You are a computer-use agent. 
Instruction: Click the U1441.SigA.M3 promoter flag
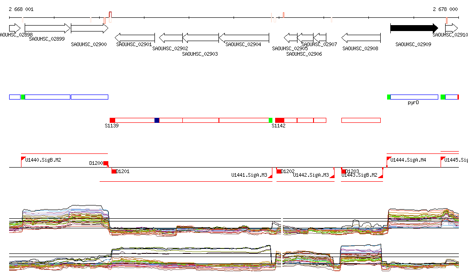click(271, 176)
